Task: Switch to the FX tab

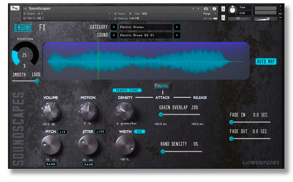Action: click(x=43, y=28)
